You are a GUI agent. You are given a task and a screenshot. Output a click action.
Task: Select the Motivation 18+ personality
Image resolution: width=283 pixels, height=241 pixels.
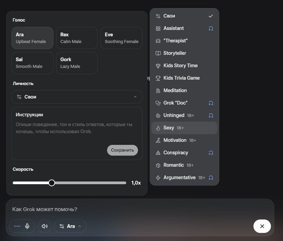click(184, 140)
